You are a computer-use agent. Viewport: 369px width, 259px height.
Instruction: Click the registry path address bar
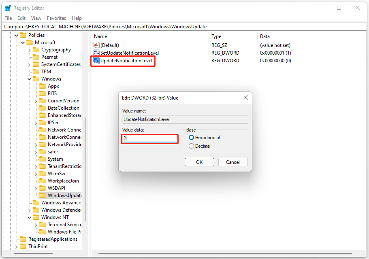(184, 27)
